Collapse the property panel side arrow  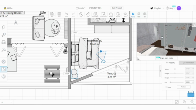point(160,71)
